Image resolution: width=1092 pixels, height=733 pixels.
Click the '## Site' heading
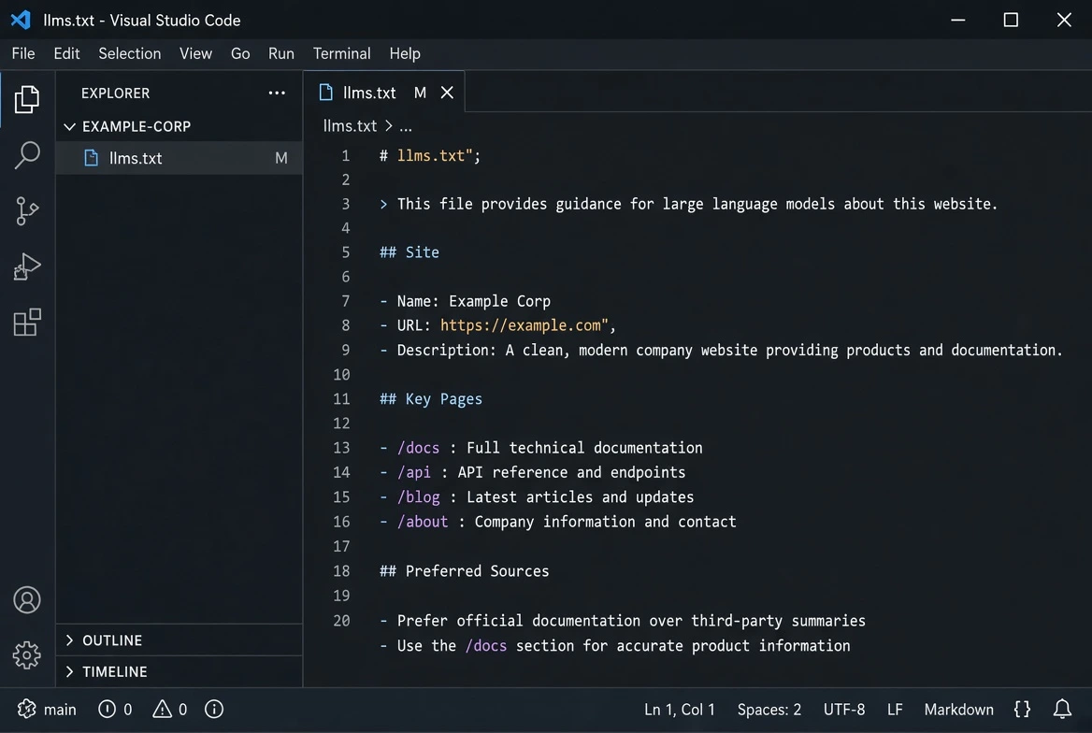tap(409, 252)
